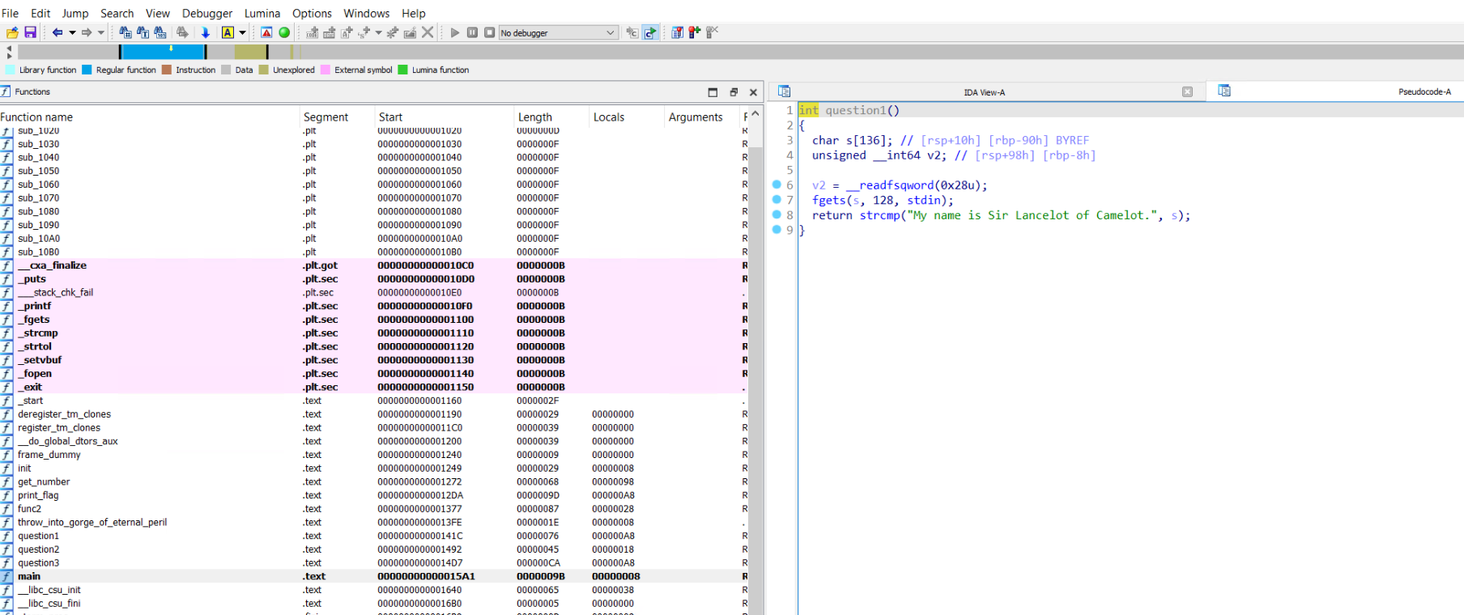This screenshot has height=615, width=1464.
Task: Select the question1 function row
Action: [372, 536]
